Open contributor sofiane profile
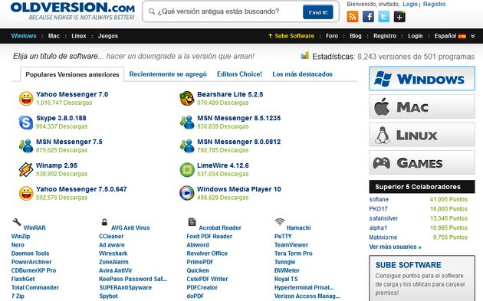 click(379, 199)
